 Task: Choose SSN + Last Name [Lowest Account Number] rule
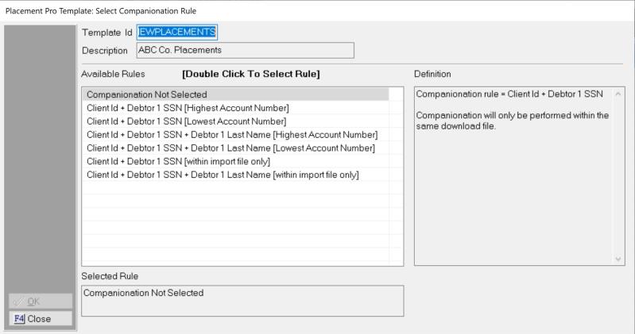pyautogui.click(x=230, y=148)
